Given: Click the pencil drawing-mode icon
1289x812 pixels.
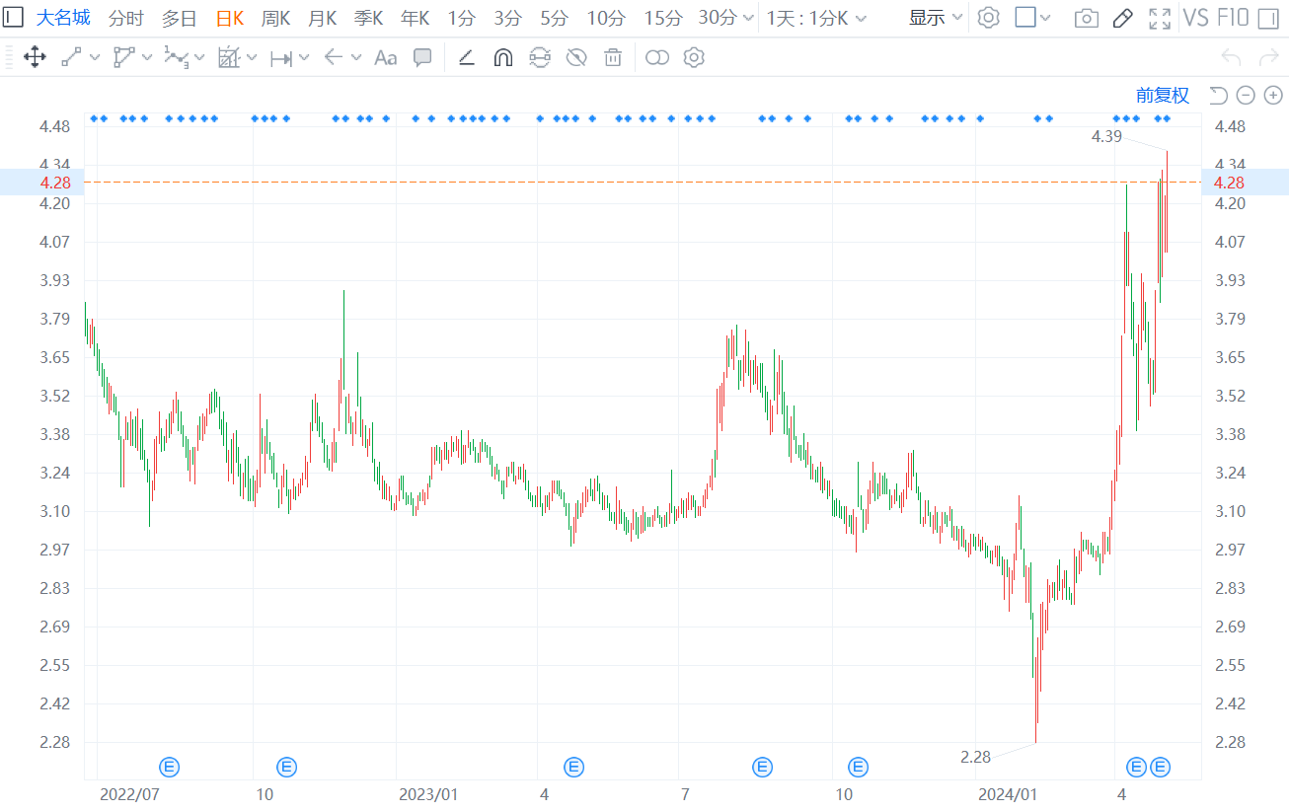Looking at the screenshot, I should pyautogui.click(x=1122, y=18).
